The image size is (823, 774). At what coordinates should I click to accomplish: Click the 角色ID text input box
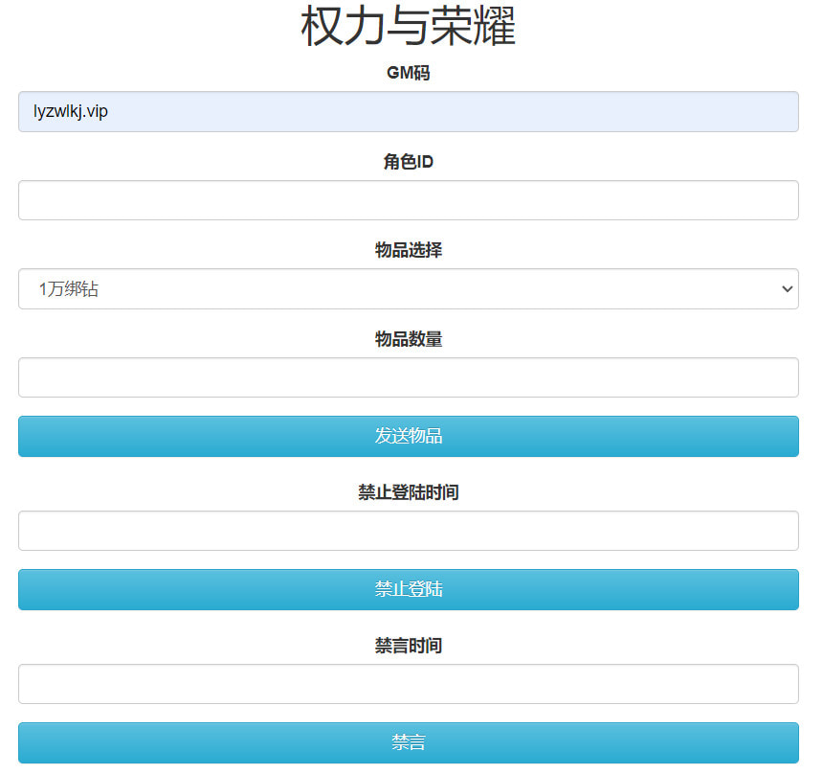click(408, 200)
